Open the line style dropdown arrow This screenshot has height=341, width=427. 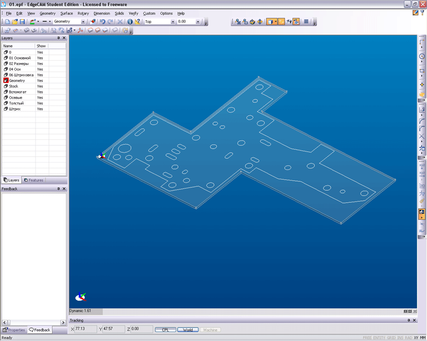pos(50,21)
